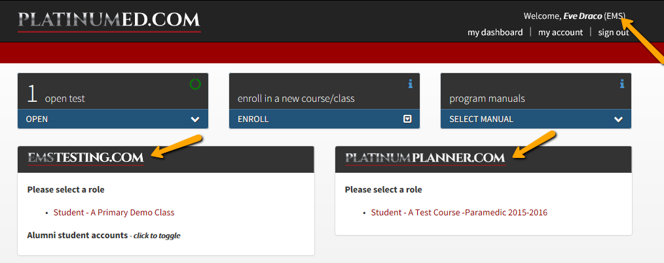The width and height of the screenshot is (664, 263).
Task: Open my dashboard link
Action: pyautogui.click(x=495, y=33)
